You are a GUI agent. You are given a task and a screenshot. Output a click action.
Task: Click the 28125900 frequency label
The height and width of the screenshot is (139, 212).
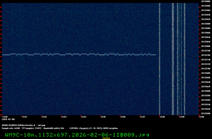(206, 24)
